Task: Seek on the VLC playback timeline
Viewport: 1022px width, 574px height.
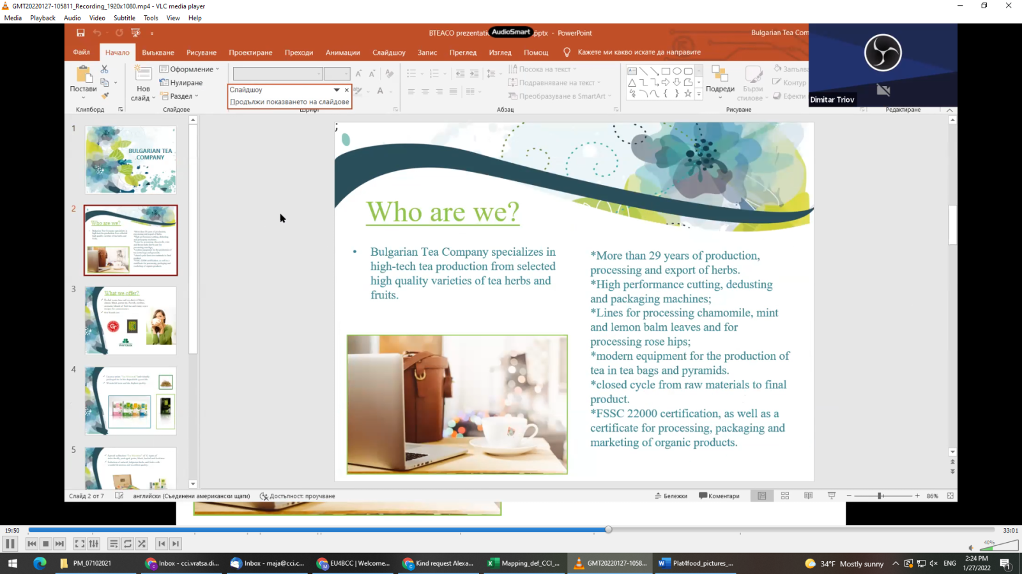Action: click(x=511, y=529)
